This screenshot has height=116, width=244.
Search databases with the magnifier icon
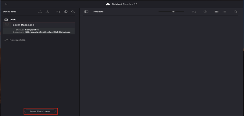[73, 12]
